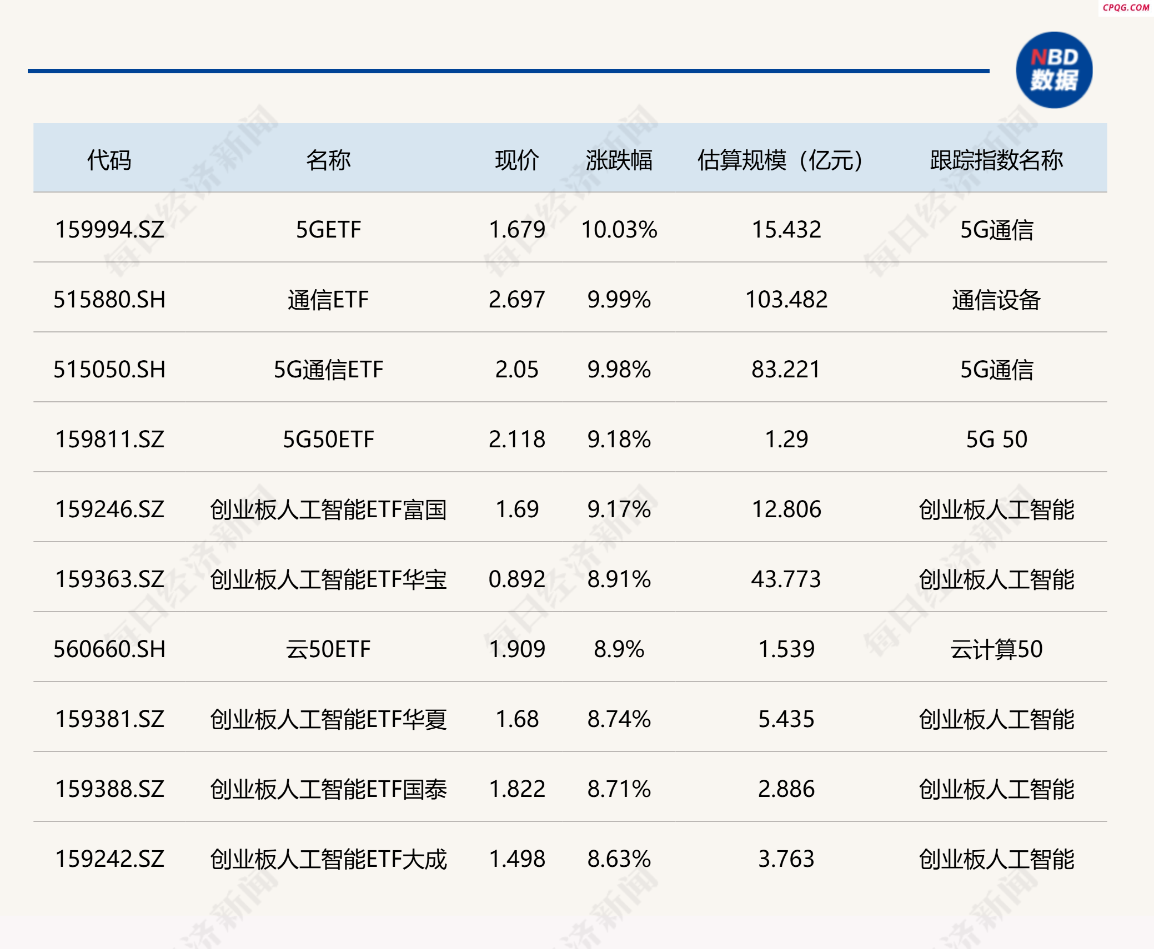Click the 9.98% change value
The height and width of the screenshot is (949, 1154).
pos(619,370)
